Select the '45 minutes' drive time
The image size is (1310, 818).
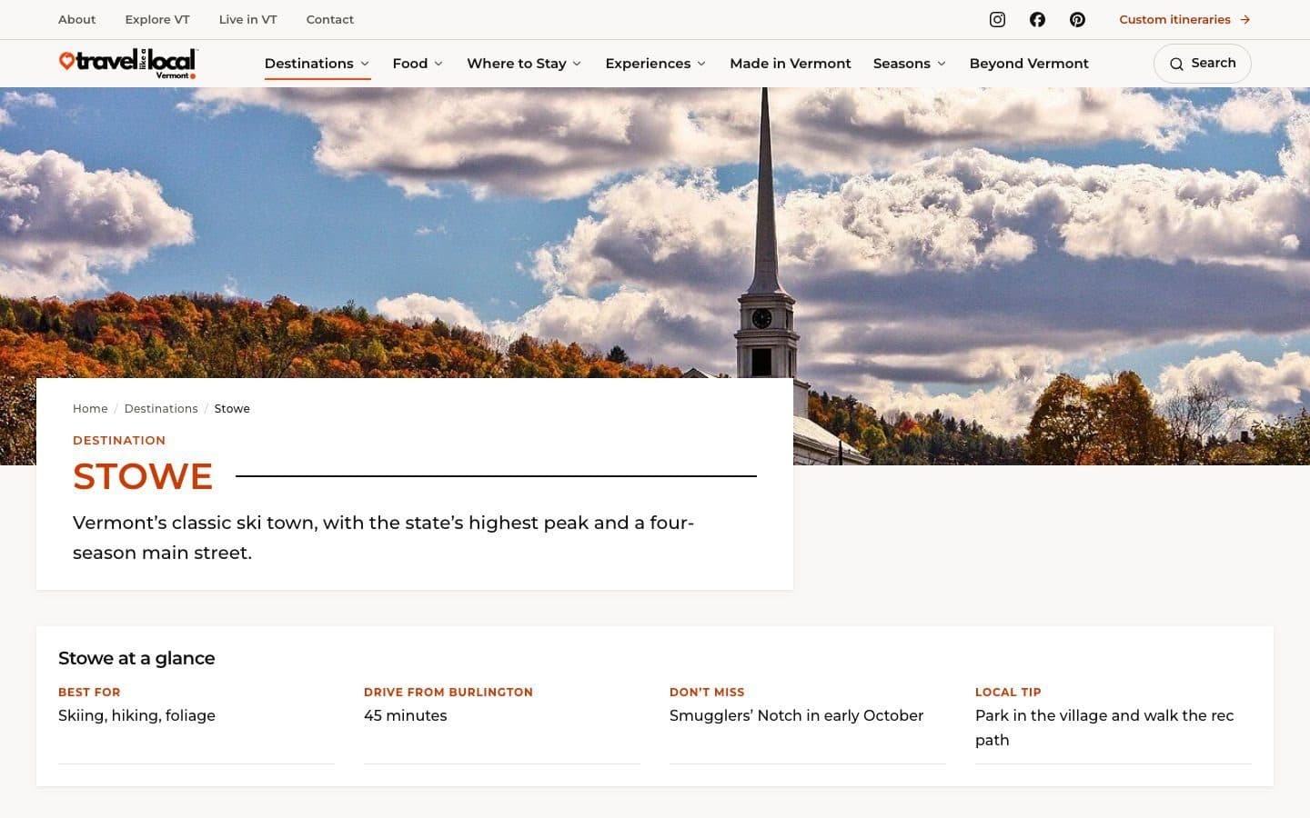tap(406, 715)
